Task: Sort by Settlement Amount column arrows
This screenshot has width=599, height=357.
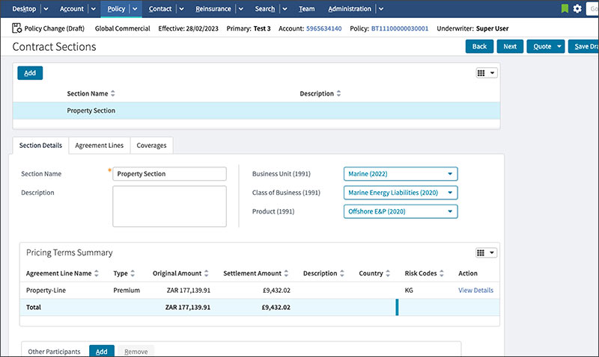Action: coord(286,273)
